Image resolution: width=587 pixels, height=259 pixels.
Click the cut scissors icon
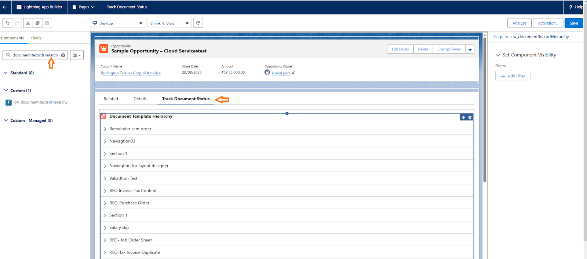[x=28, y=23]
